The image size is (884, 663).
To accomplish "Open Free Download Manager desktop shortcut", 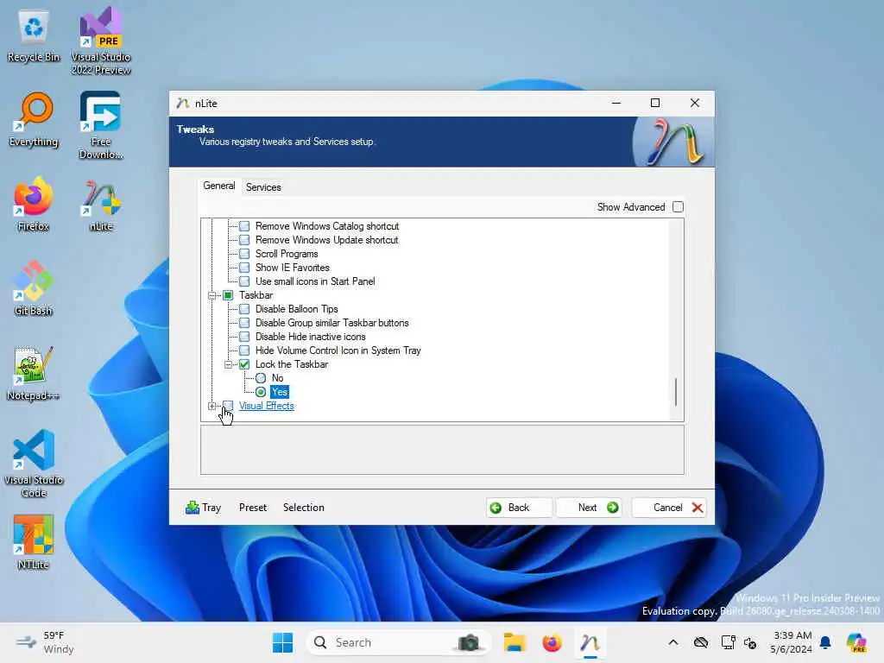I will [101, 126].
